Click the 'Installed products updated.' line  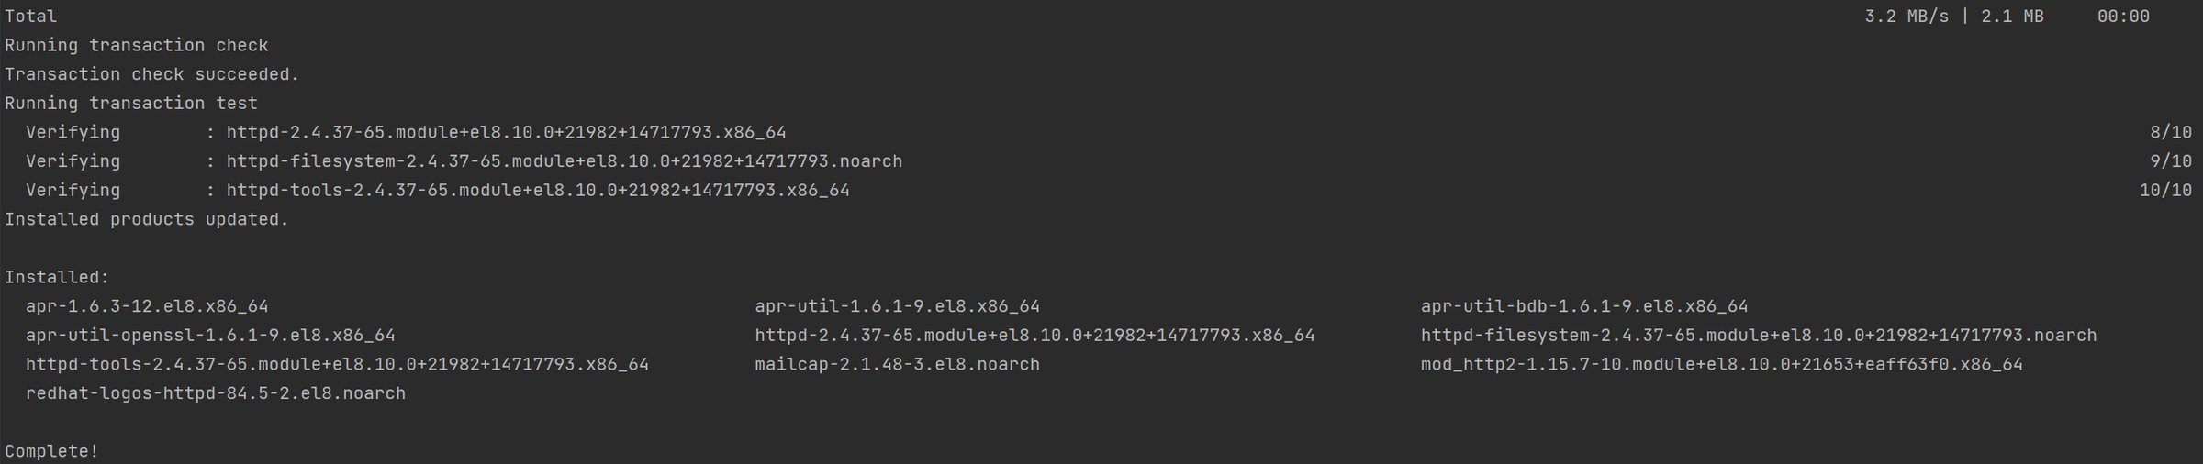(x=147, y=219)
